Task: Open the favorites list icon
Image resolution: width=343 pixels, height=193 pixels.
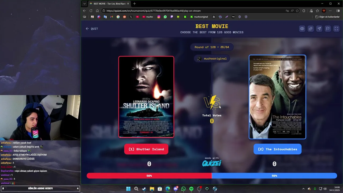Action: point(318,11)
